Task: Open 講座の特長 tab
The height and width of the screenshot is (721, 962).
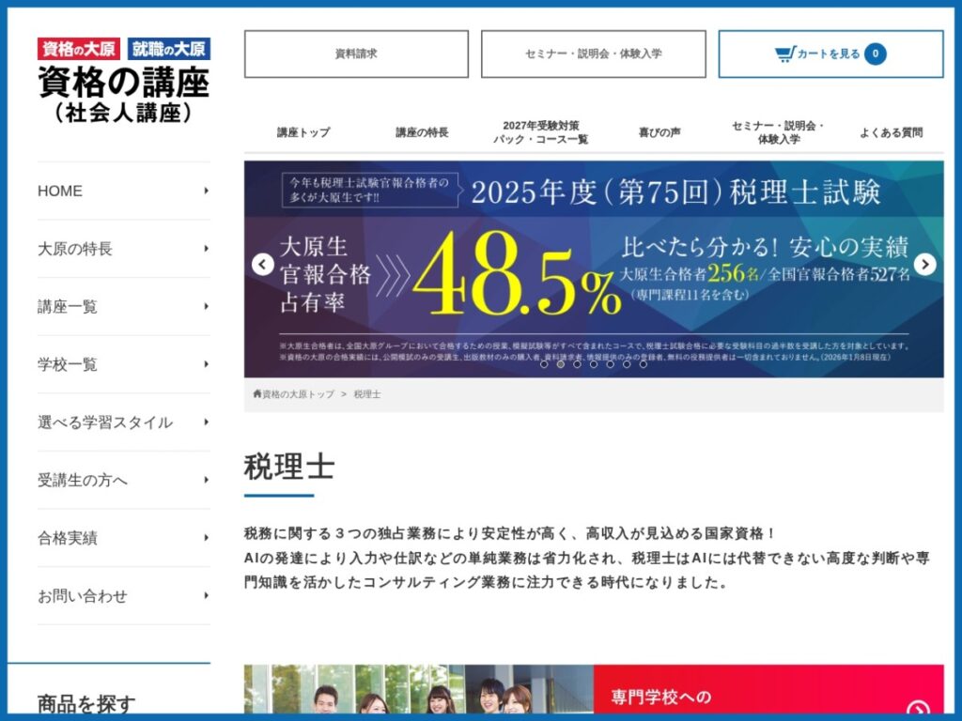Action: [422, 132]
